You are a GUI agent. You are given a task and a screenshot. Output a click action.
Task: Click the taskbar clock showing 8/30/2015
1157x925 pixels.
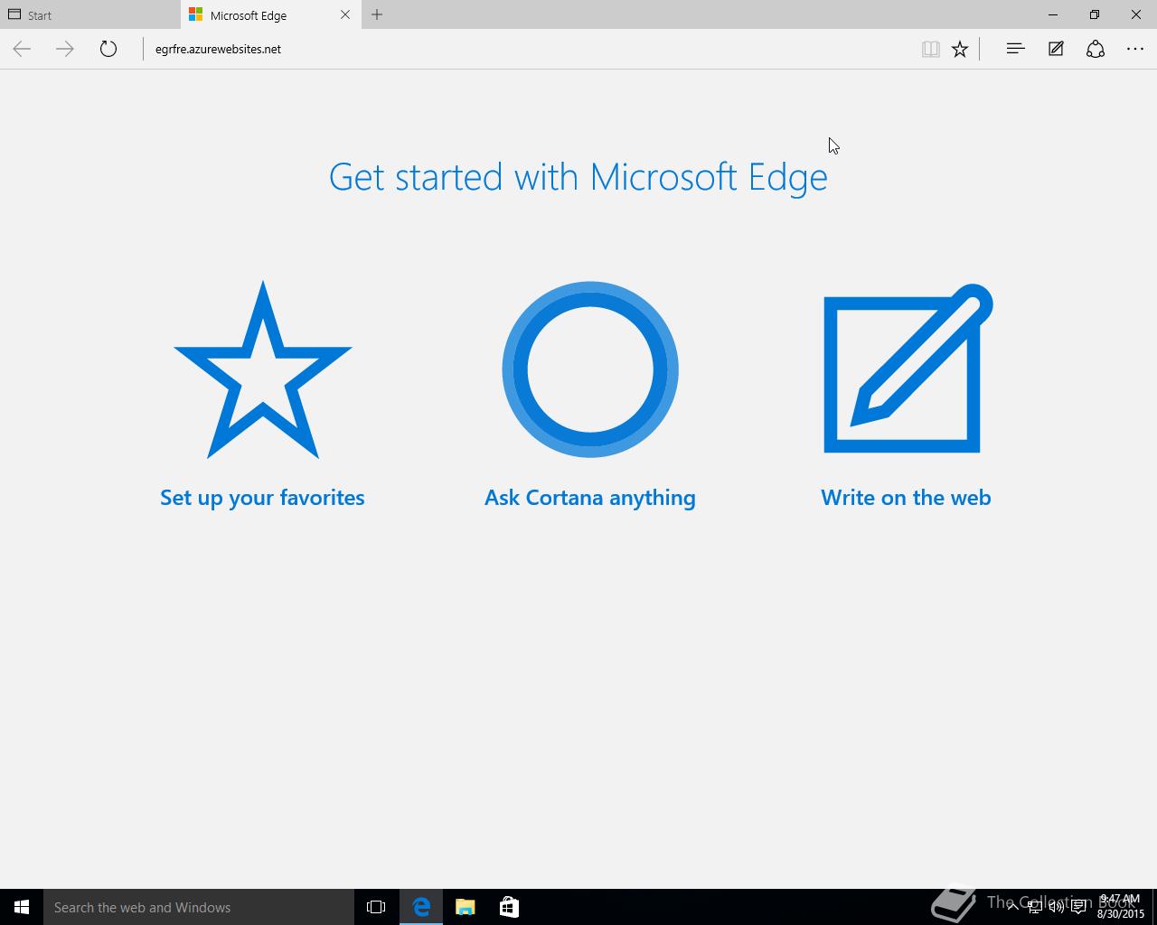[1121, 907]
